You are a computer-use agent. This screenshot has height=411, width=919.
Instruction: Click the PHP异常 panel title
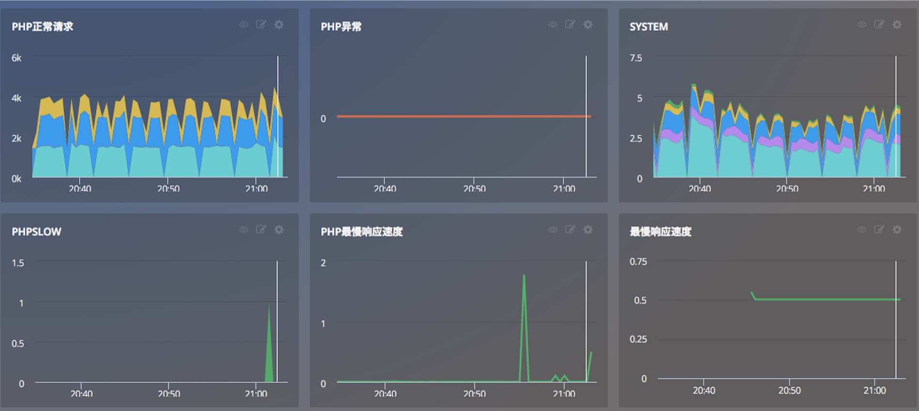[341, 27]
